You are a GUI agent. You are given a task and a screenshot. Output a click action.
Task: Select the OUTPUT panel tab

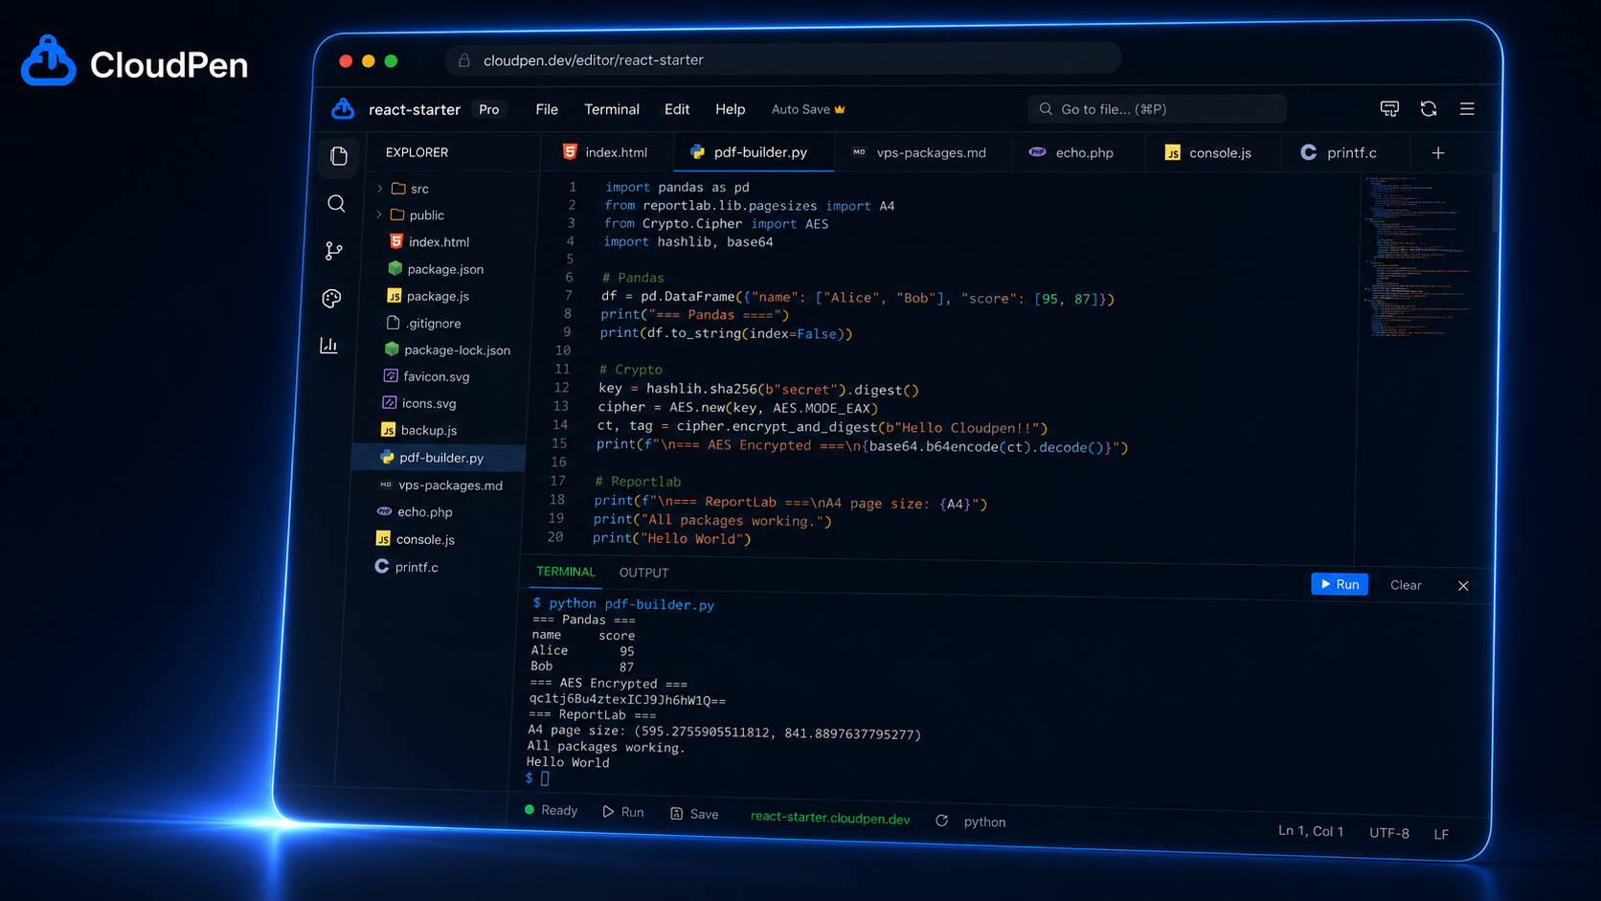point(643,573)
